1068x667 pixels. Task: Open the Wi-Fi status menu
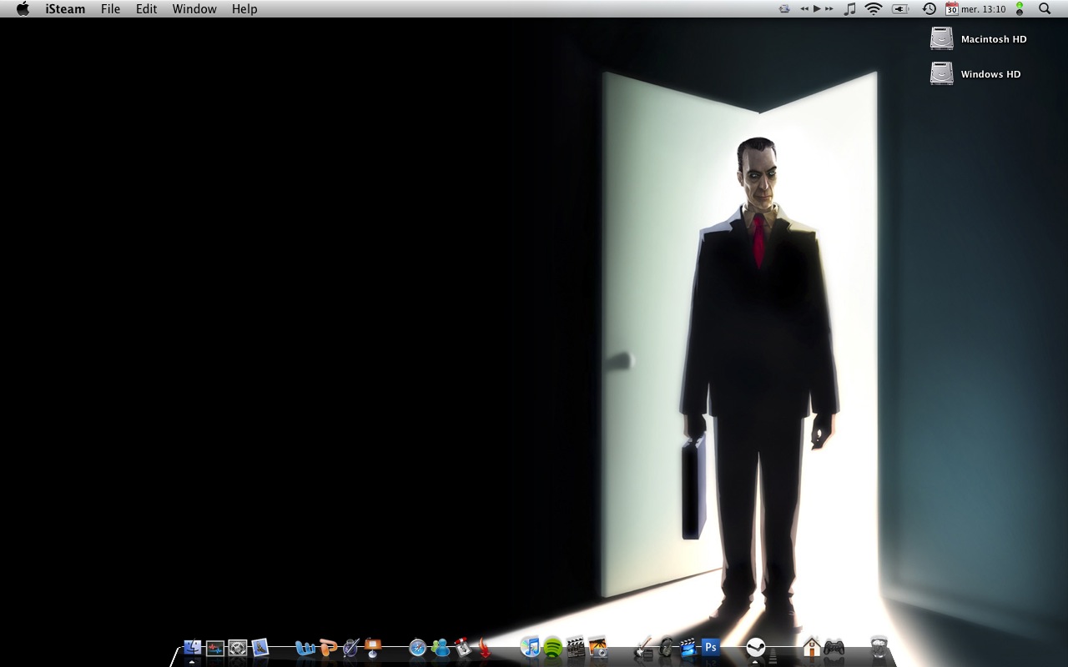click(x=874, y=8)
